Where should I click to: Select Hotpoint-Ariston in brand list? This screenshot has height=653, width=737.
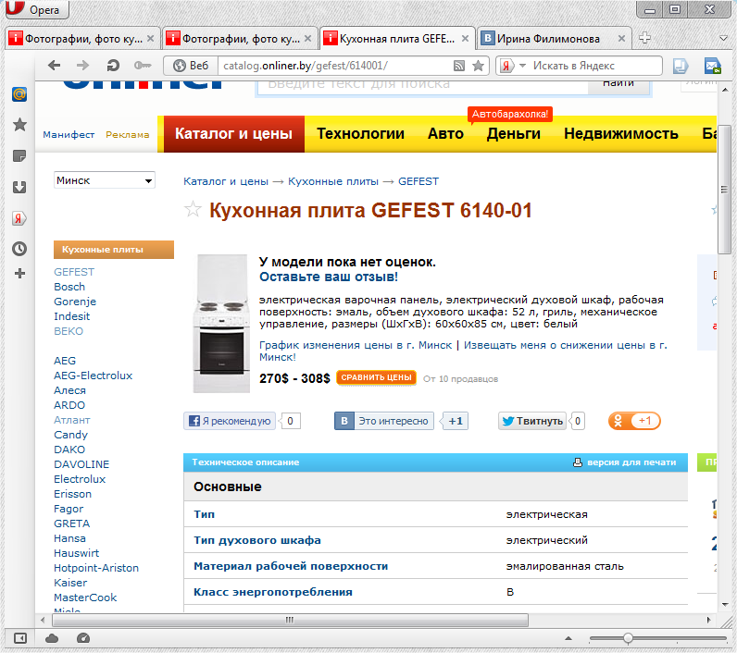click(96, 568)
